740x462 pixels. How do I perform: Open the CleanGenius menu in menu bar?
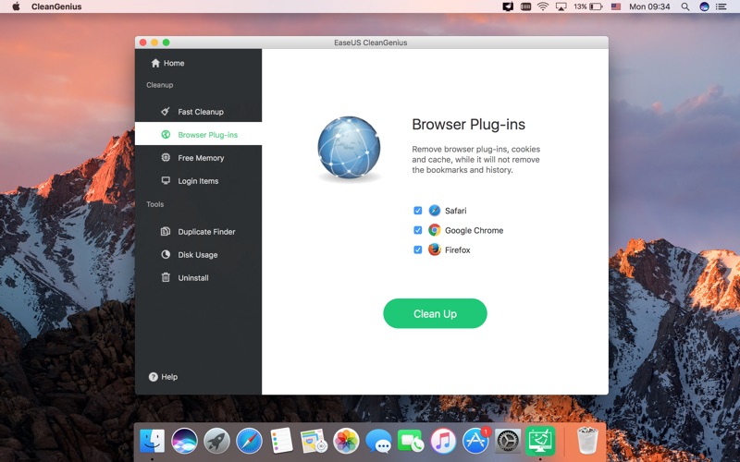point(56,6)
